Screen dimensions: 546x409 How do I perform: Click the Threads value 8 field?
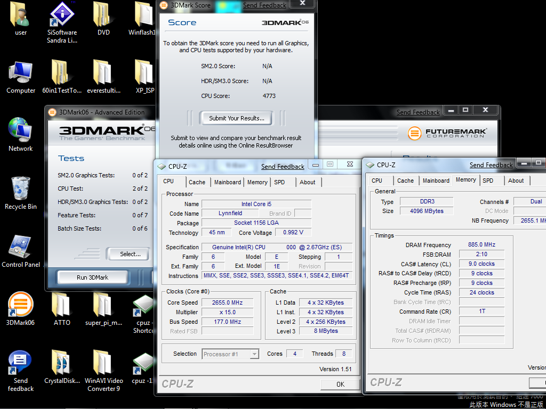click(x=344, y=354)
